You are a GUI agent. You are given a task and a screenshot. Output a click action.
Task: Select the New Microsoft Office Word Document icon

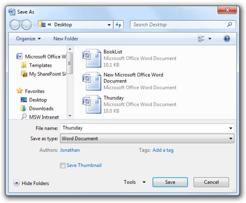(92, 81)
